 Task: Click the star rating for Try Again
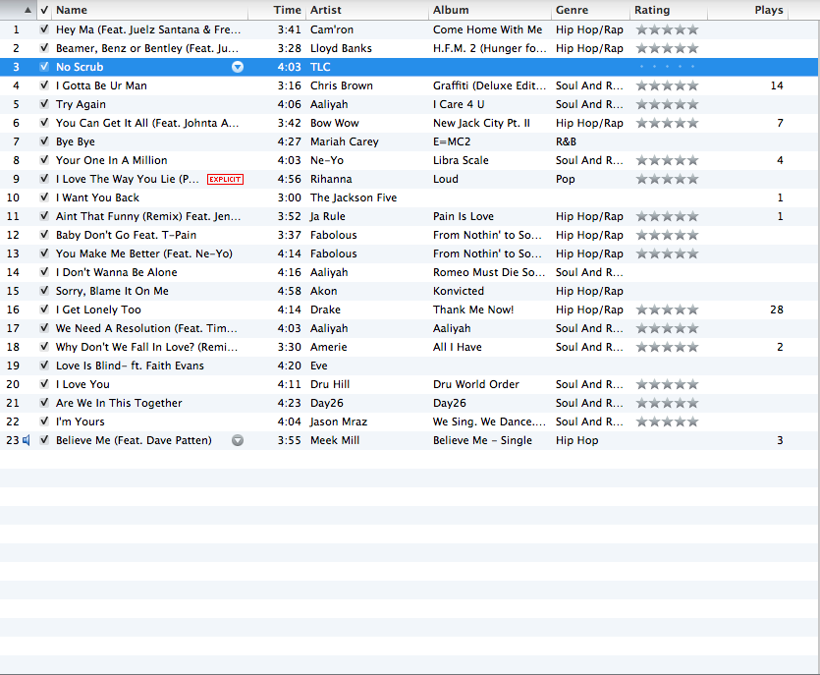667,104
